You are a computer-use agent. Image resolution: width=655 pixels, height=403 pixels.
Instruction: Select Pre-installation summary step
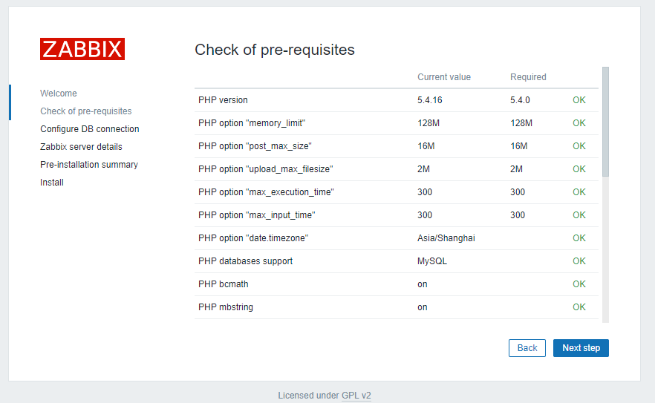pos(89,165)
